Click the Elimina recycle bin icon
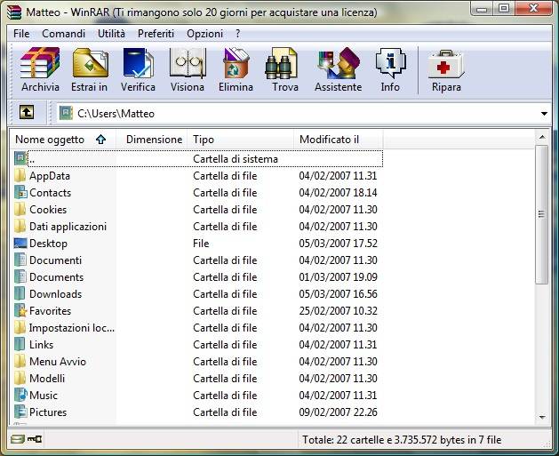Screen dimensions: 559x456 pos(236,63)
